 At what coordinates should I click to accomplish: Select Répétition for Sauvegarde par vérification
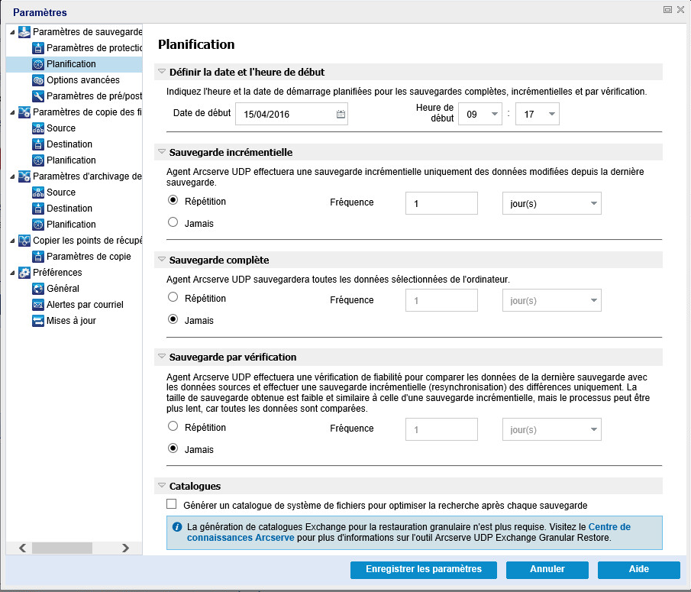(x=173, y=427)
